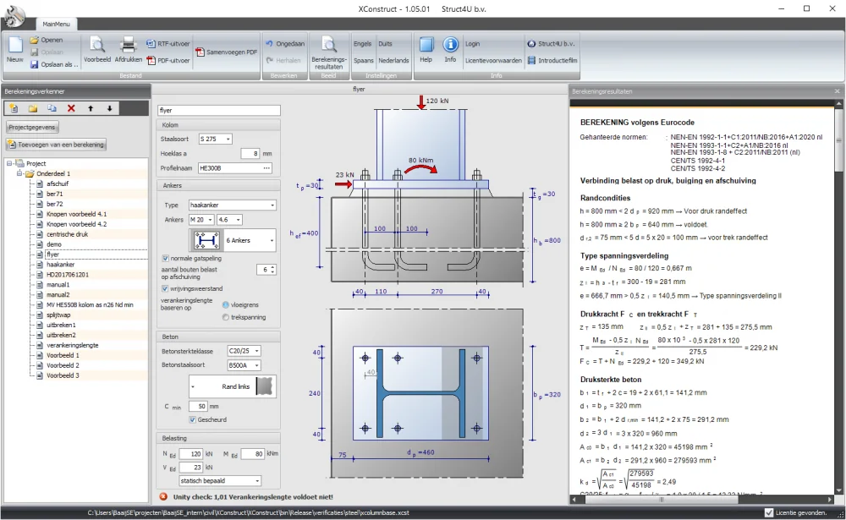Image resolution: width=846 pixels, height=520 pixels.
Task: Export using the PDF-uitvoer icon
Action: (151, 60)
